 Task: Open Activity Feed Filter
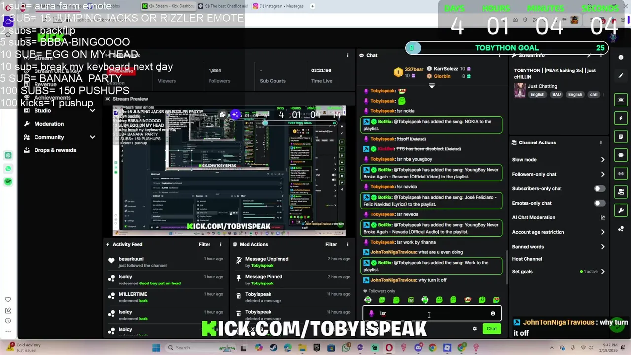point(204,244)
